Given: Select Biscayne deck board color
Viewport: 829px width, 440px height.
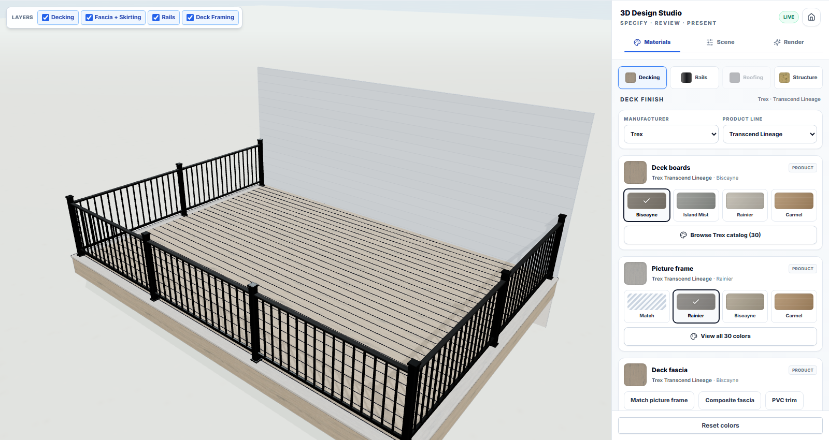Looking at the screenshot, I should [x=647, y=205].
